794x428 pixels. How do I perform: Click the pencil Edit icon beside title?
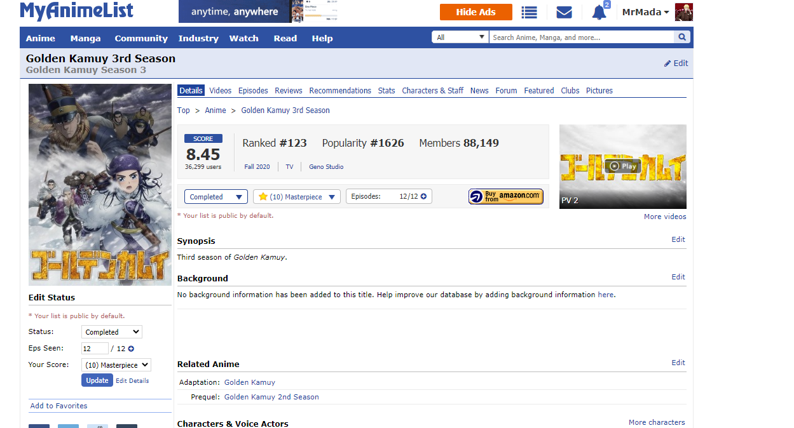point(676,64)
